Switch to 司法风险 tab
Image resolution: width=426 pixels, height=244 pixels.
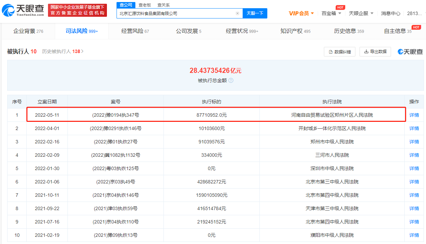[82, 31]
